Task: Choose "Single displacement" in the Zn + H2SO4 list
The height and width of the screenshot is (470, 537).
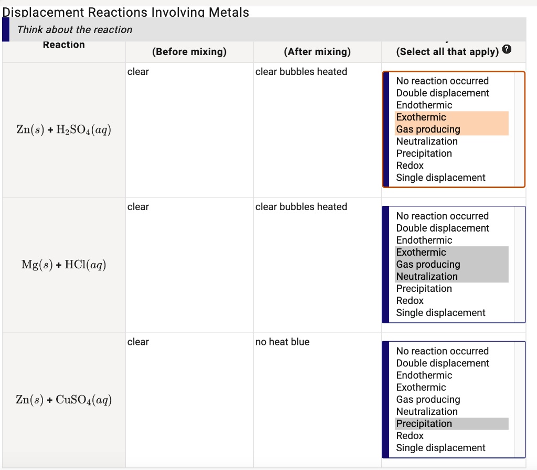Action: [441, 178]
